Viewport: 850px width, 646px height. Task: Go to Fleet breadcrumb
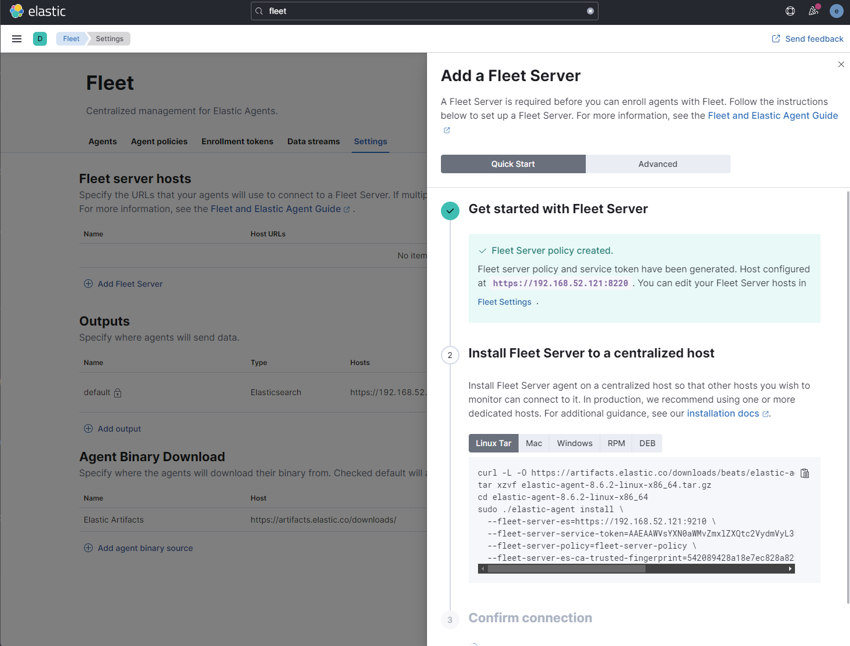(x=71, y=39)
